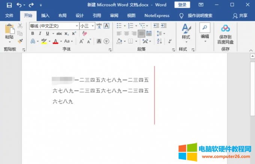Apply the red font color swatch
The height and width of the screenshot is (164, 255).
coord(55,41)
